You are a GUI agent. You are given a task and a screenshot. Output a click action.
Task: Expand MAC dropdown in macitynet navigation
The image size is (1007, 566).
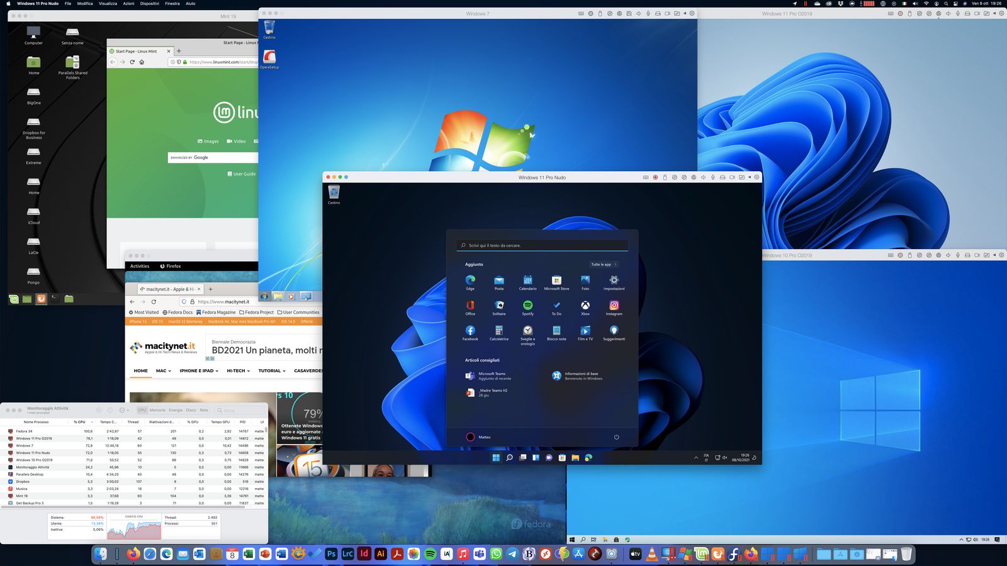pos(164,370)
